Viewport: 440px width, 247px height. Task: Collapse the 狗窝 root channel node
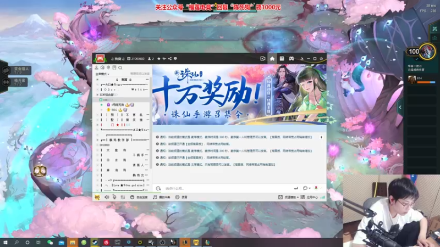pos(97,80)
